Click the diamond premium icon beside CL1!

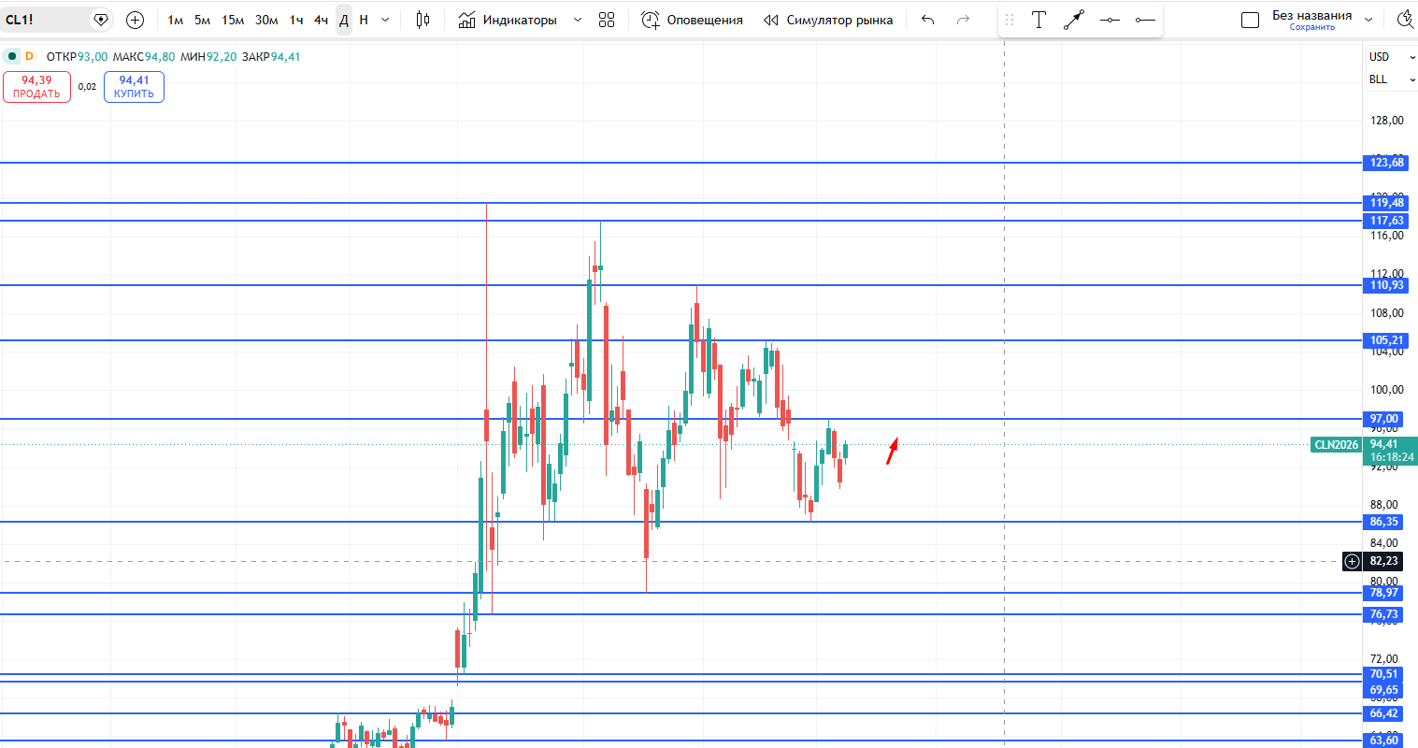(x=101, y=20)
